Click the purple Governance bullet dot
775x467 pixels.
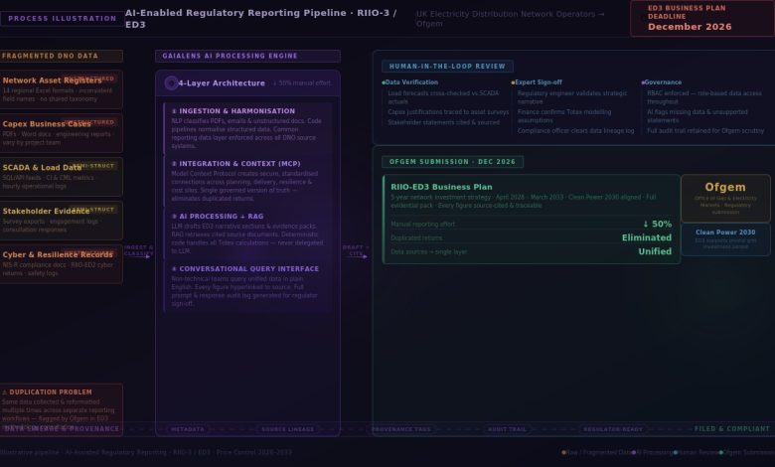pos(643,82)
